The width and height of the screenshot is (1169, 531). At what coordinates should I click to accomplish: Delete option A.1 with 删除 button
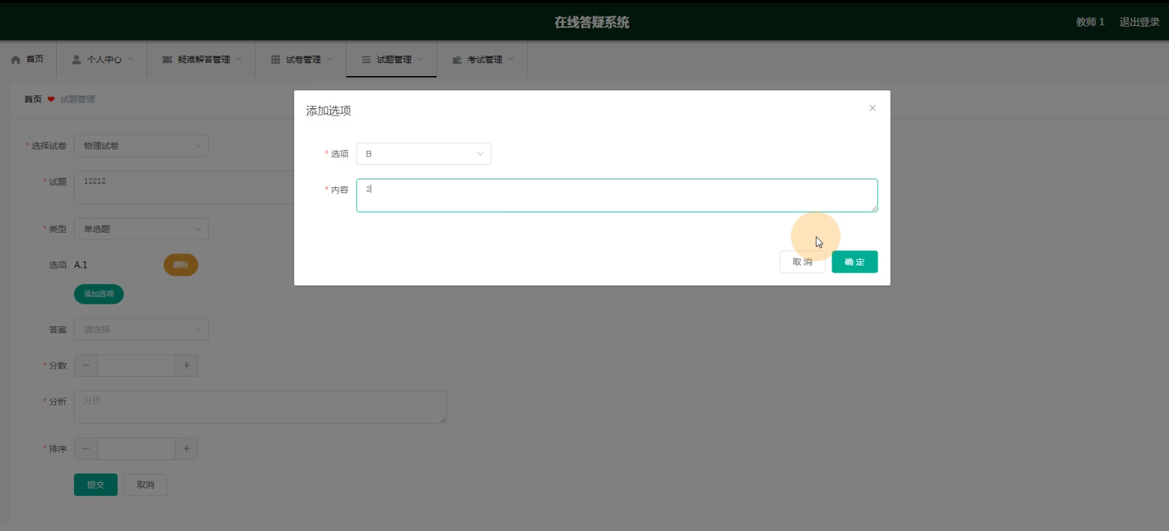(x=181, y=265)
